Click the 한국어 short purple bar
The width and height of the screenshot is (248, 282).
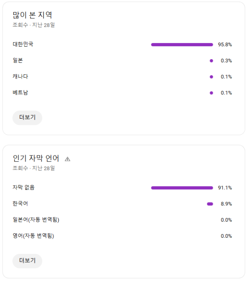[x=210, y=204]
